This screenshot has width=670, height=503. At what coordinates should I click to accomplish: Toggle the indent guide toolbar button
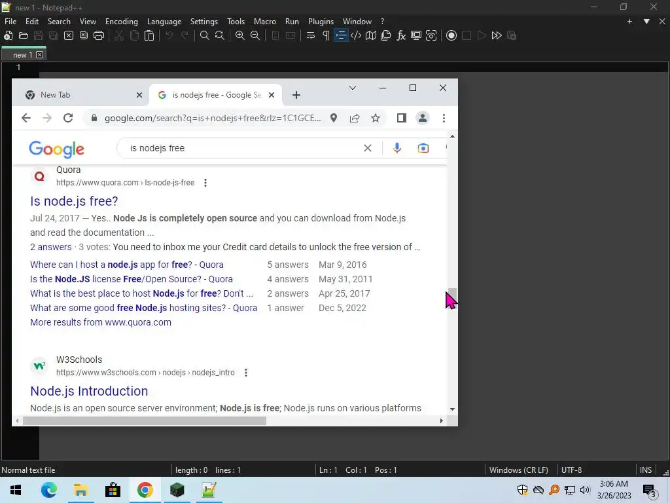click(341, 35)
